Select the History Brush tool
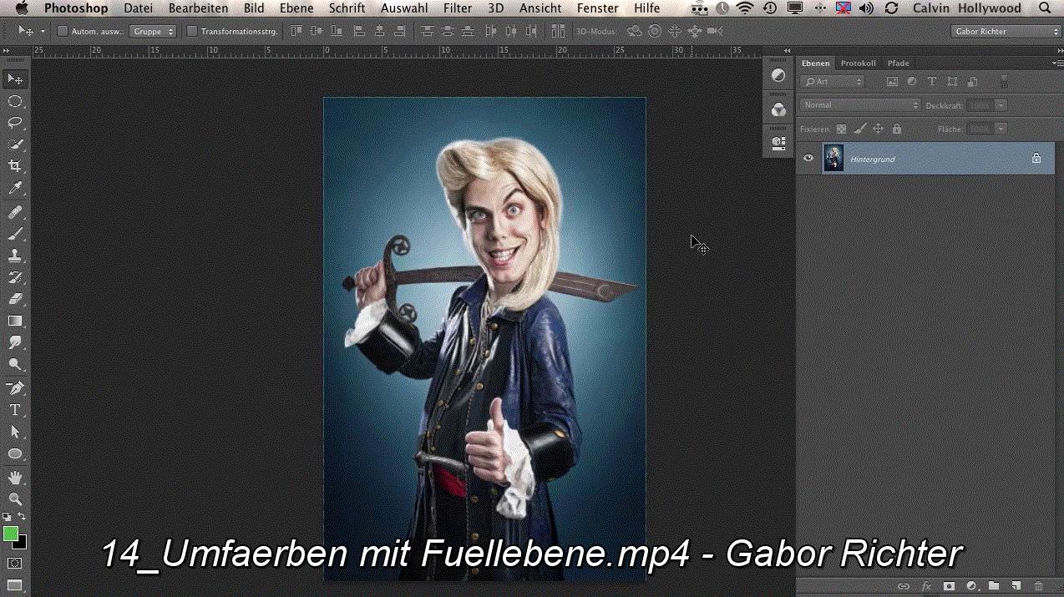 15,277
